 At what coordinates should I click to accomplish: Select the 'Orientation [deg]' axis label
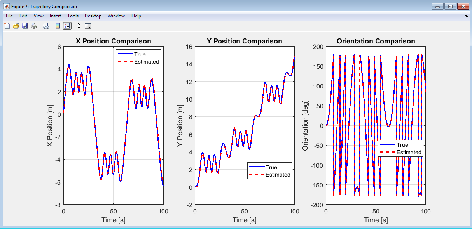click(x=305, y=126)
